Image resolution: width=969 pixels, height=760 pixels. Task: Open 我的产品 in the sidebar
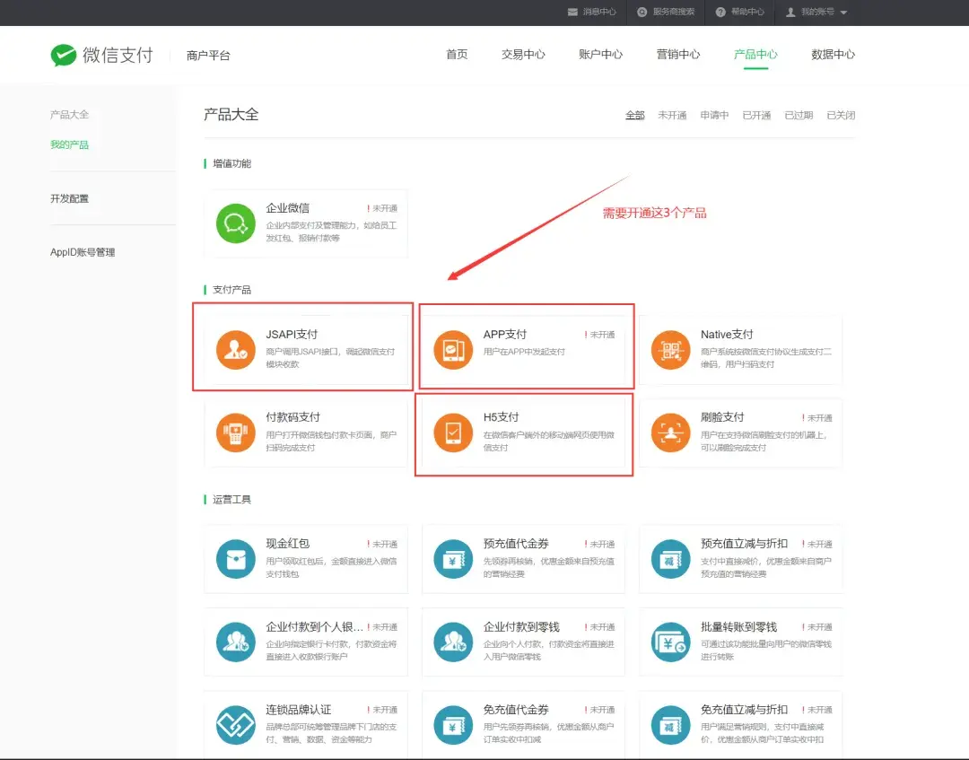69,144
